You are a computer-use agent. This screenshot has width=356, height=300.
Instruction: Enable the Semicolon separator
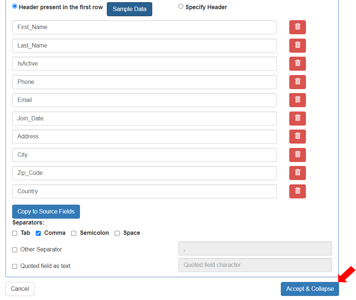[73, 233]
